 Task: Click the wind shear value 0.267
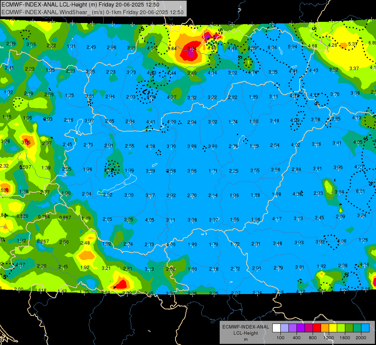pyautogui.click(x=43, y=242)
